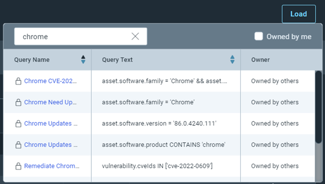Sort by Query Text column arrows
This screenshot has width=325, height=184.
click(x=232, y=59)
